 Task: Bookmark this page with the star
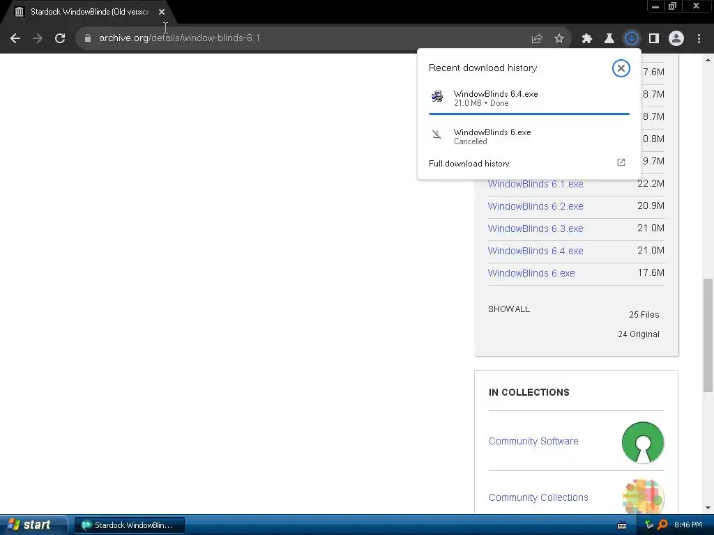click(x=559, y=39)
